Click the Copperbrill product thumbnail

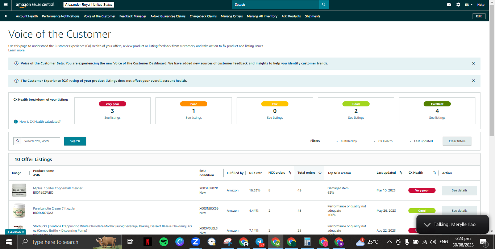(x=19, y=190)
